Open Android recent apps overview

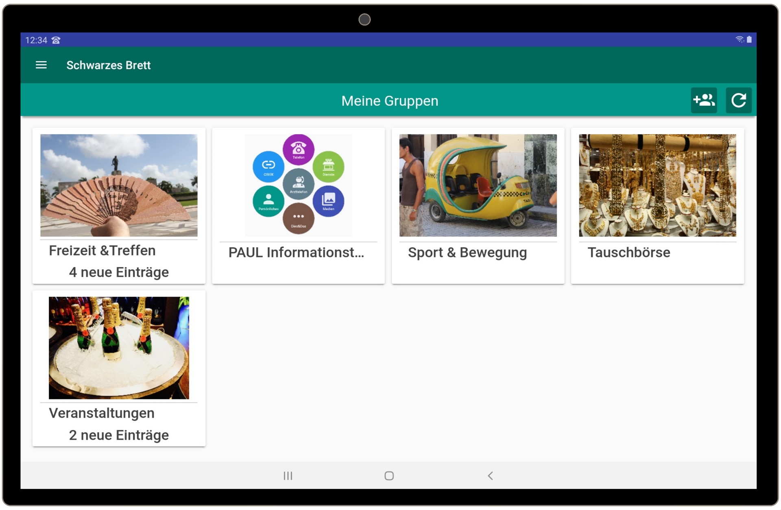tap(288, 475)
